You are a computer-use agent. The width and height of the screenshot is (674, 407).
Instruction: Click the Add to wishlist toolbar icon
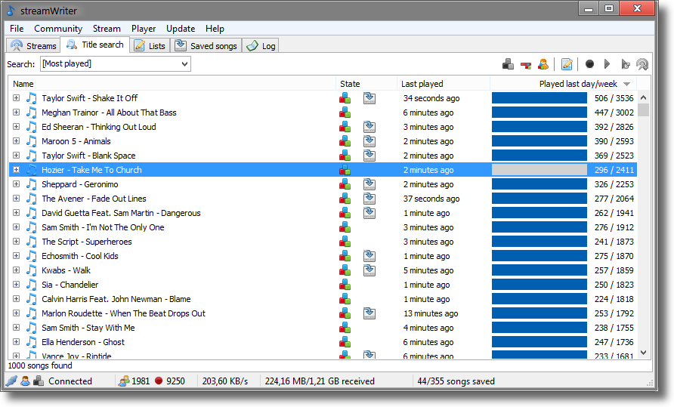[x=509, y=64]
